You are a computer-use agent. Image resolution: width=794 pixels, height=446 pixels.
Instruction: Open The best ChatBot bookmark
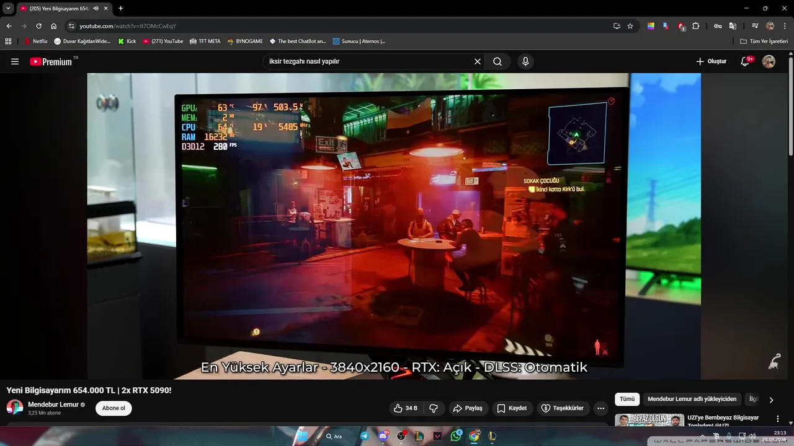click(x=298, y=42)
